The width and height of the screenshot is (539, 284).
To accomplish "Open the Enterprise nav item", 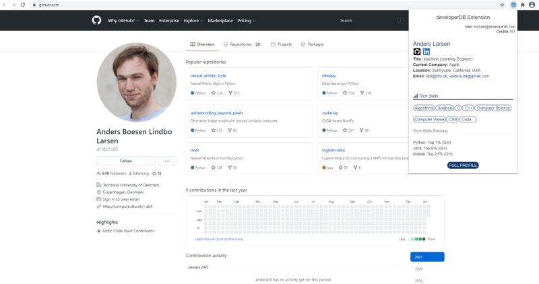I will [169, 21].
